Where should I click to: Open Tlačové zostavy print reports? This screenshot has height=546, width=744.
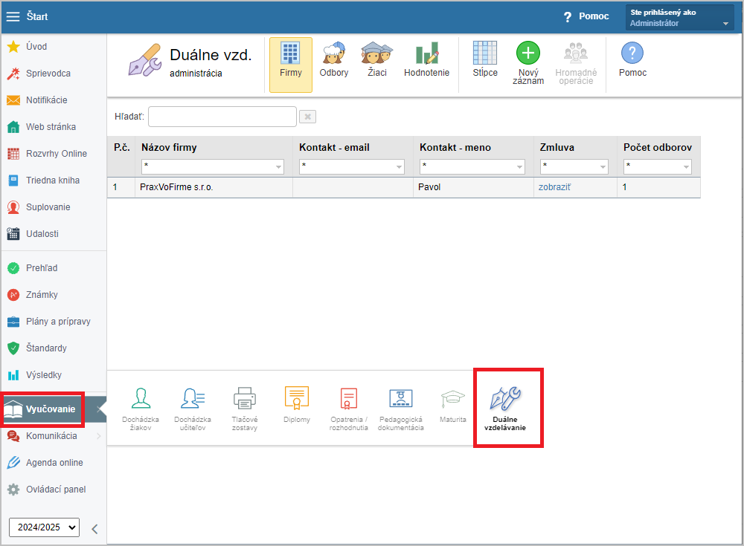coord(245,409)
